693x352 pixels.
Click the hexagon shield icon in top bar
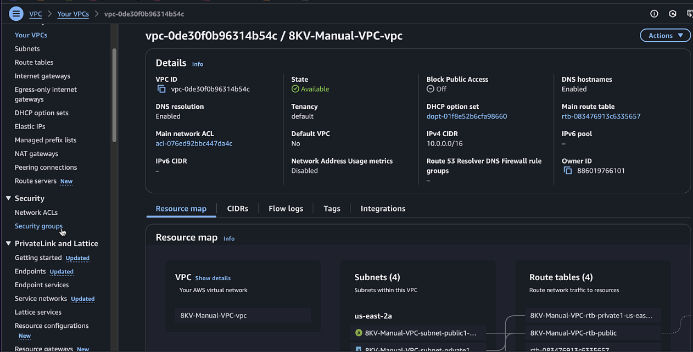(x=673, y=14)
